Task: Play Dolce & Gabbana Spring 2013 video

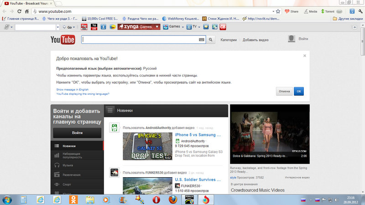Action: pyautogui.click(x=270, y=134)
